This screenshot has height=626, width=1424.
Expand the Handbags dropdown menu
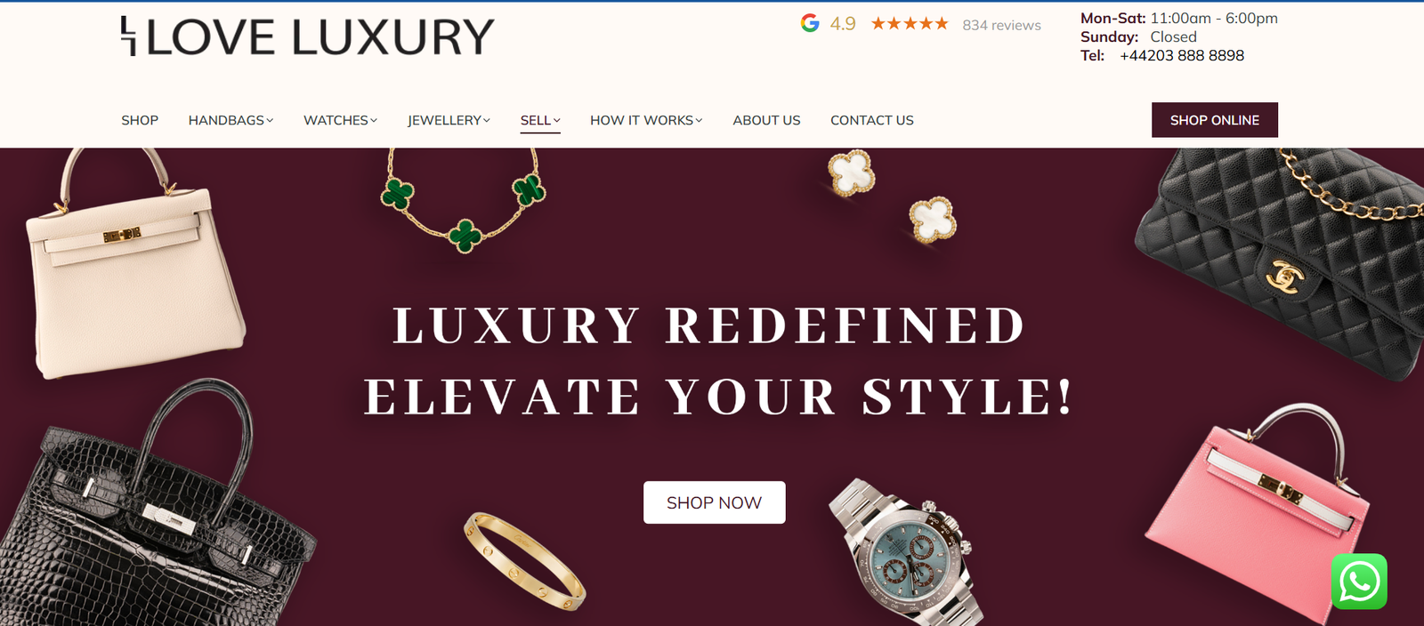click(231, 120)
